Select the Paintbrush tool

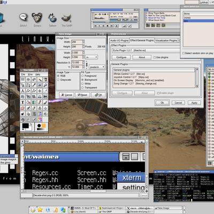tap(45, 103)
